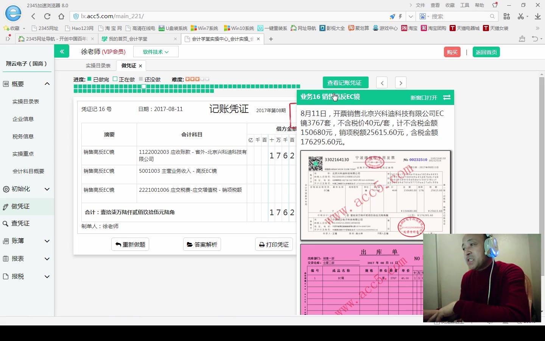Open the 软件技术 dropdown
Image resolution: width=545 pixels, height=341 pixels.
click(156, 52)
